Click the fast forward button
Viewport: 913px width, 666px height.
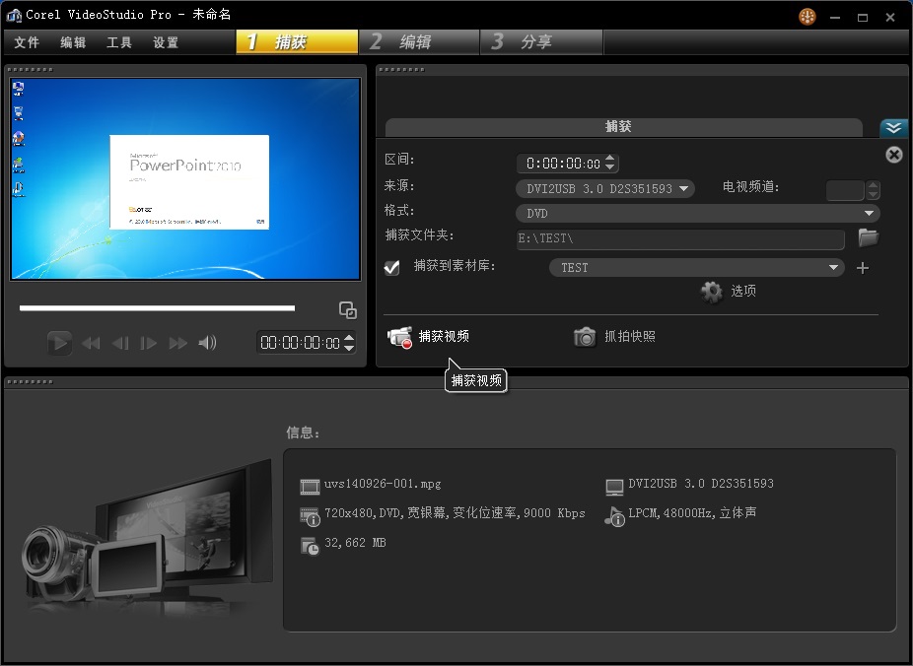click(x=178, y=343)
